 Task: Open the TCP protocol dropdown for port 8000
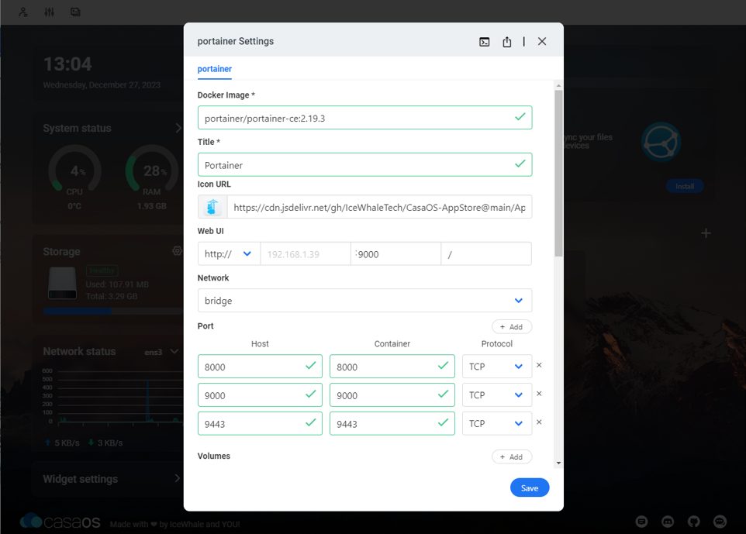(x=497, y=366)
